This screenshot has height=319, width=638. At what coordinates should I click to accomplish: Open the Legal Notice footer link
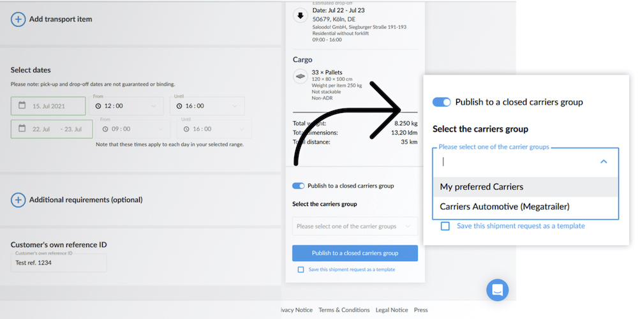point(391,310)
